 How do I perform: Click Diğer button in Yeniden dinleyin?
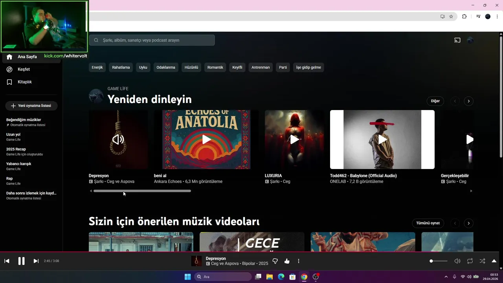click(x=435, y=101)
